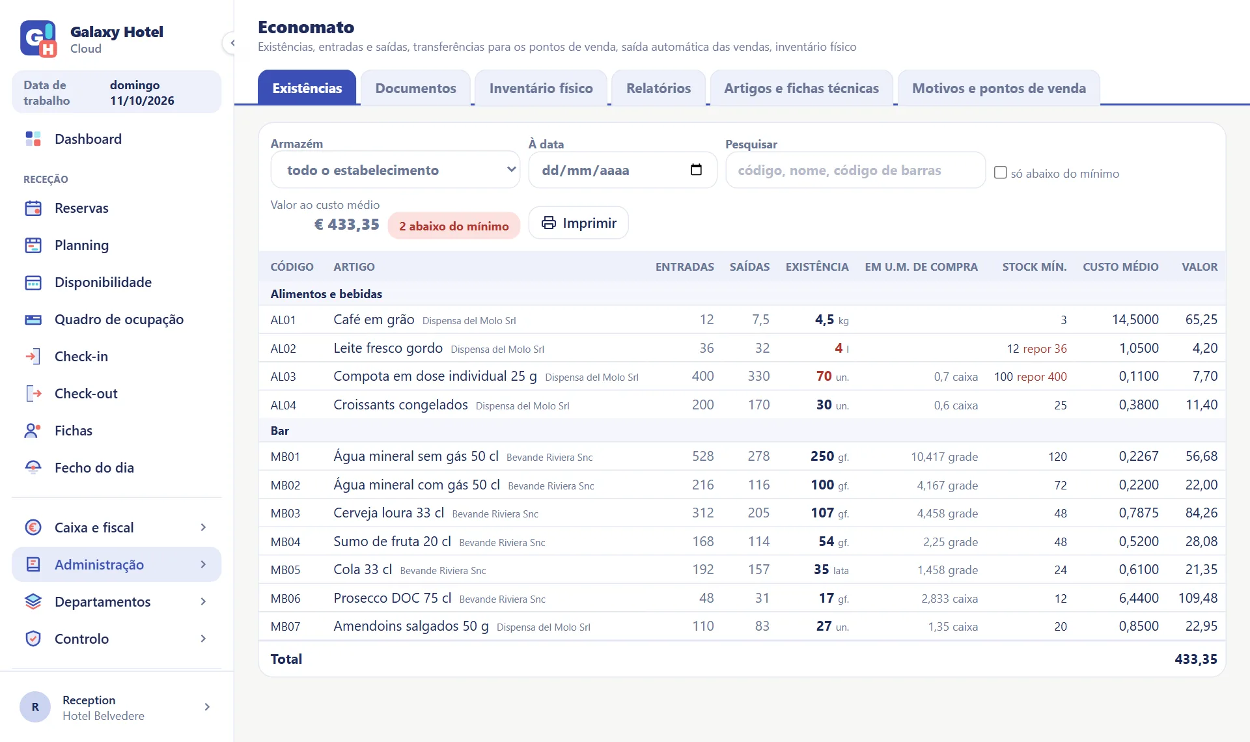Click the 2 abaixo do mínimo badge
1250x742 pixels.
click(x=454, y=226)
